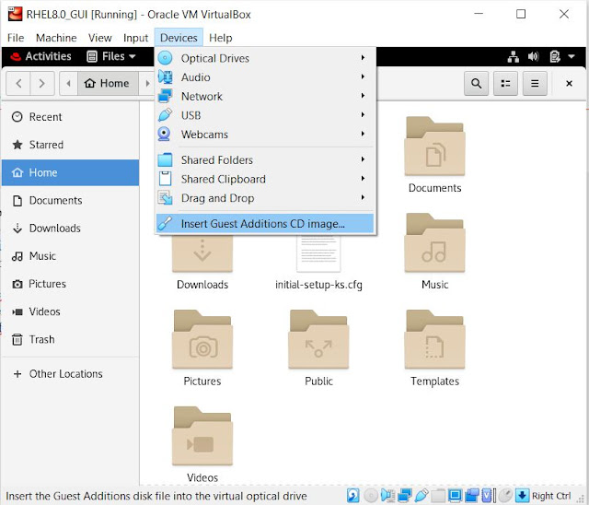Open GNOME Activities overview

pyautogui.click(x=40, y=56)
